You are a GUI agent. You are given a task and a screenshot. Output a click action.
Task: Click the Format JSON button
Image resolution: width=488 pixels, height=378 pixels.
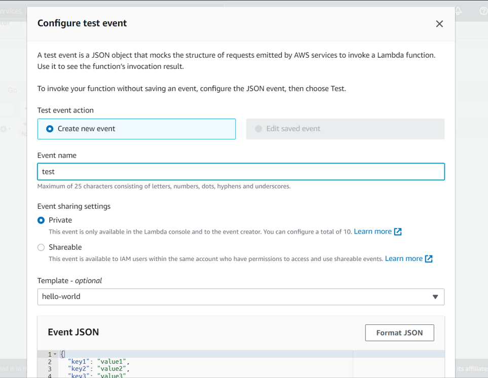click(x=399, y=332)
